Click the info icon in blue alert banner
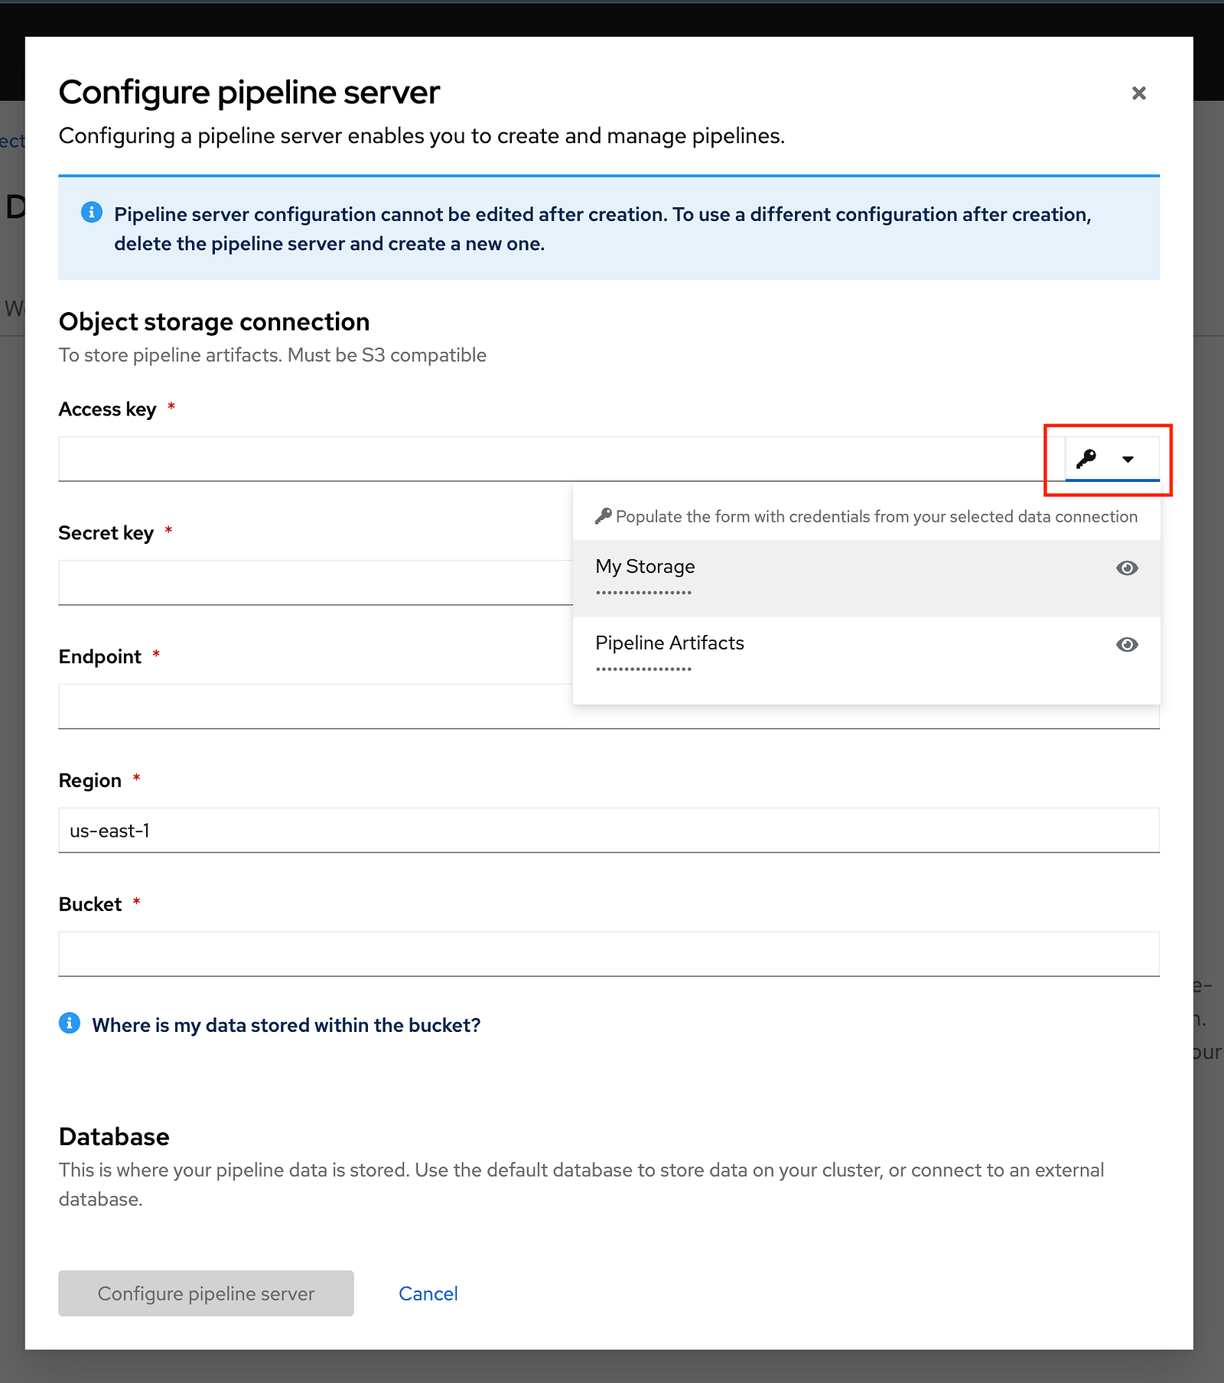Image resolution: width=1224 pixels, height=1383 pixels. [x=92, y=212]
